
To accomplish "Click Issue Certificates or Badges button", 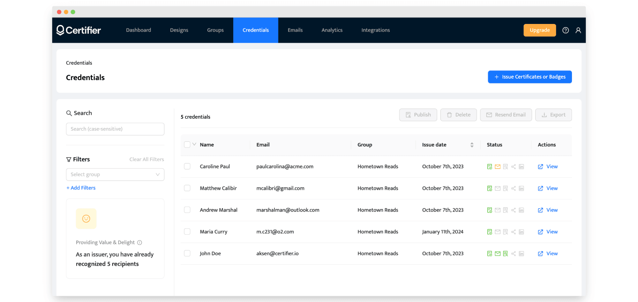I will [x=530, y=77].
